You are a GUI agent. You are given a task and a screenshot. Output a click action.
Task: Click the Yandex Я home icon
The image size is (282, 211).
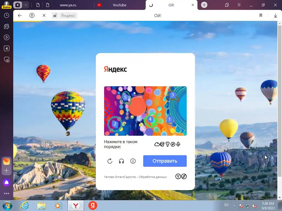pos(32,16)
